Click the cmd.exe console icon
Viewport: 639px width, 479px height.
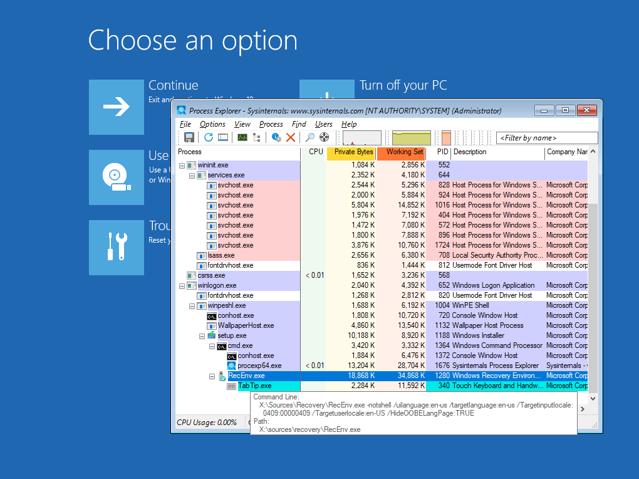click(222, 347)
